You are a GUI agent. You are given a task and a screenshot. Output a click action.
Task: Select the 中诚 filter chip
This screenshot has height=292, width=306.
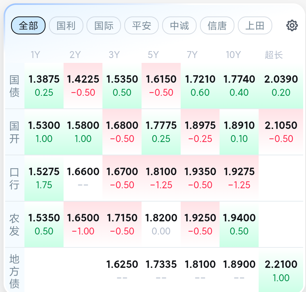pyautogui.click(x=179, y=25)
